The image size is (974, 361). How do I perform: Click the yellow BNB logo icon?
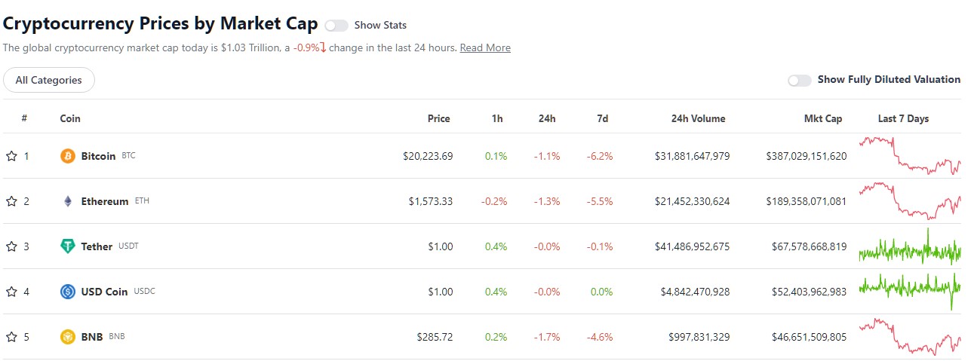click(68, 337)
